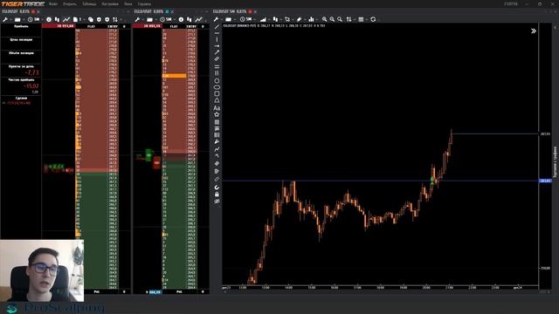Image resolution: width=559 pixels, height=314 pixels.
Task: Open the chart indicators bar icon
Action: pos(311,19)
